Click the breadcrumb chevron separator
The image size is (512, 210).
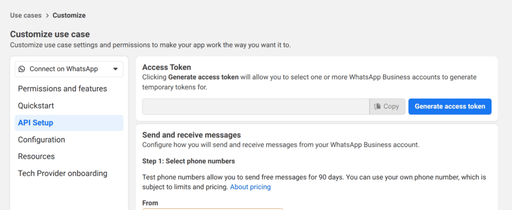(x=47, y=15)
